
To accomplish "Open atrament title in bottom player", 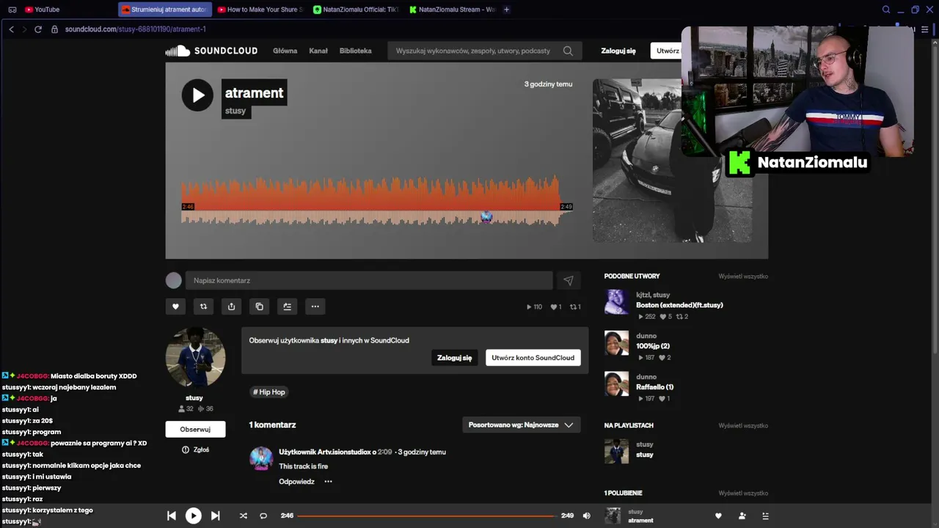I will 640,521.
